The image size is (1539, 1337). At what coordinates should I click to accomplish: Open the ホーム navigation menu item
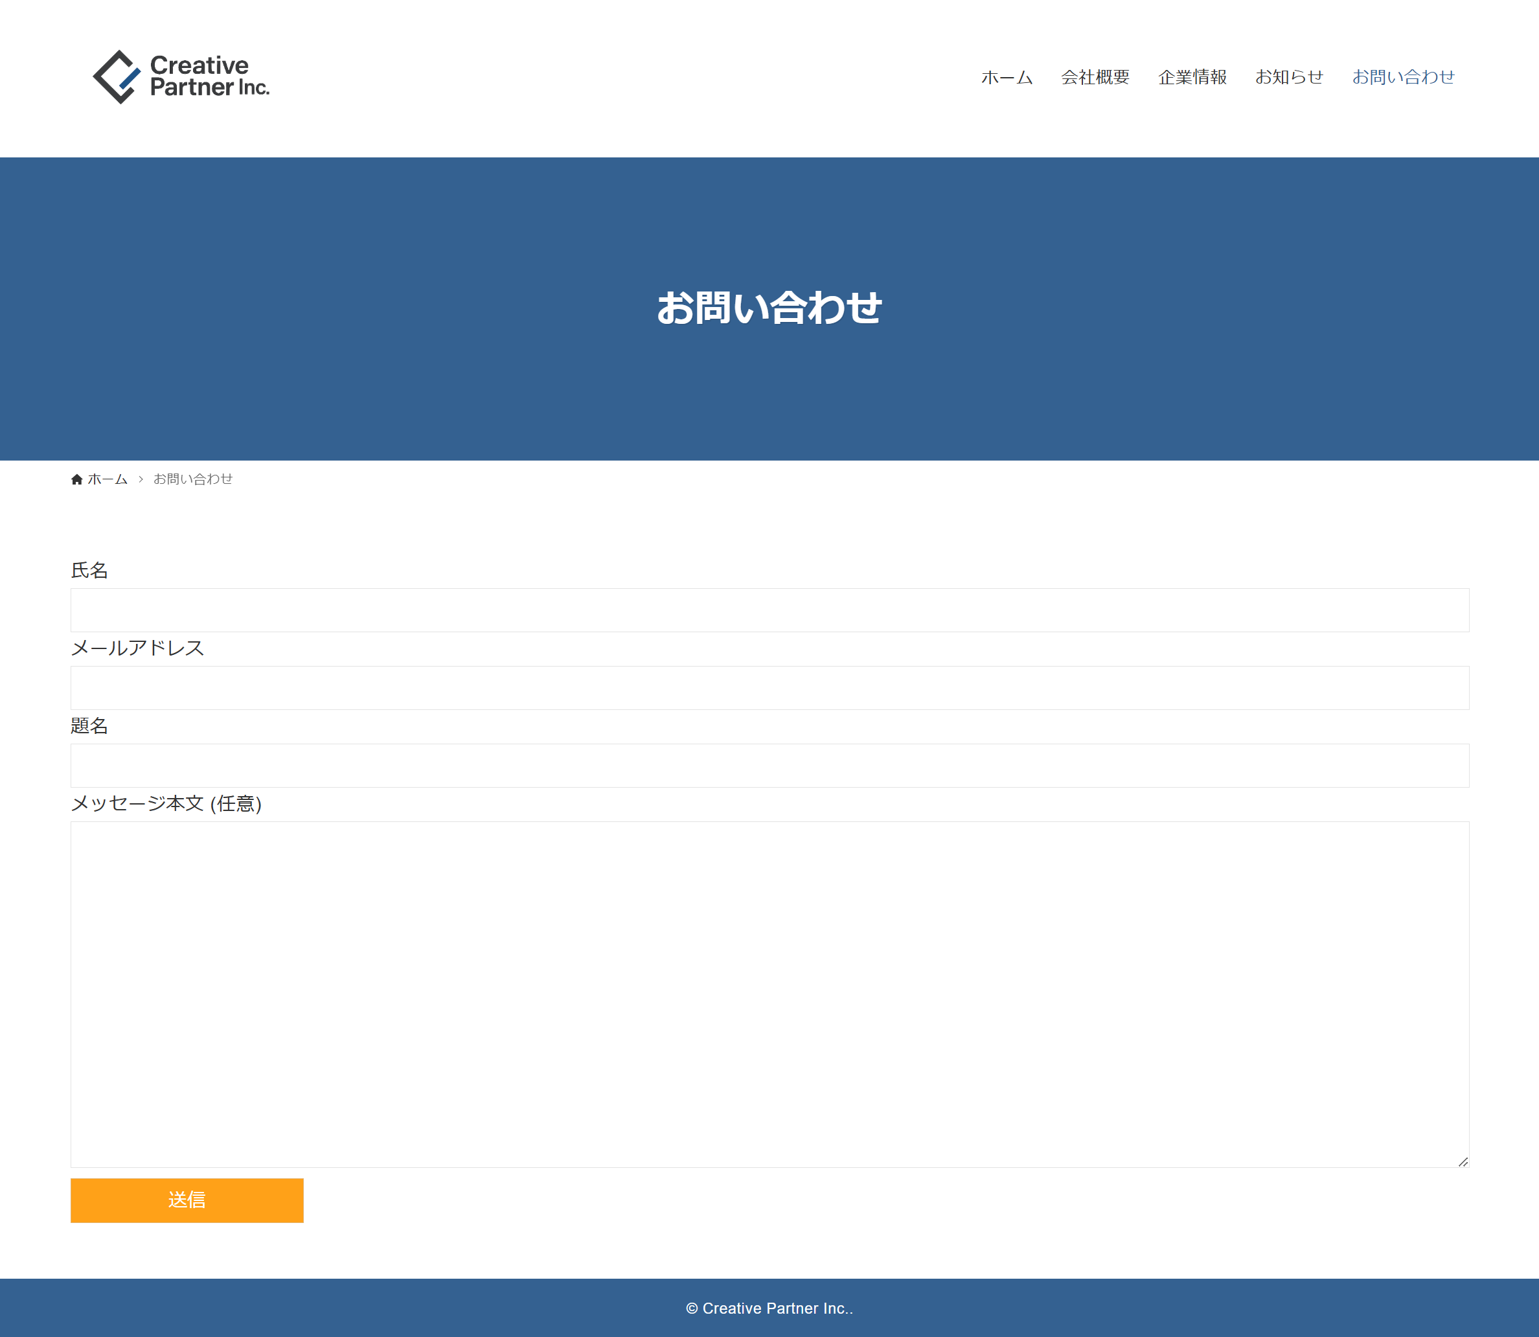[1007, 77]
